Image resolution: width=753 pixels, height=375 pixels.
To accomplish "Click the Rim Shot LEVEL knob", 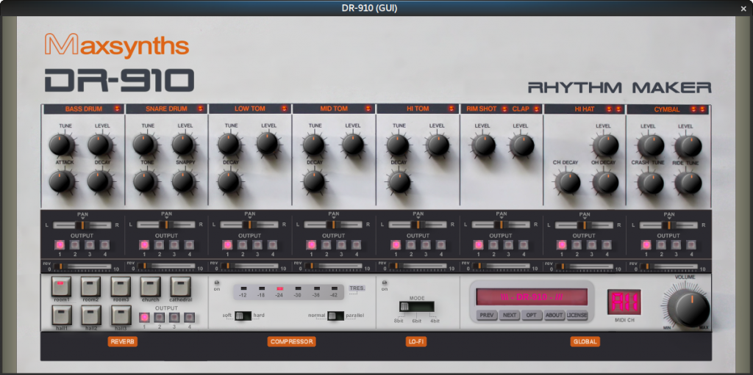I will coord(482,145).
